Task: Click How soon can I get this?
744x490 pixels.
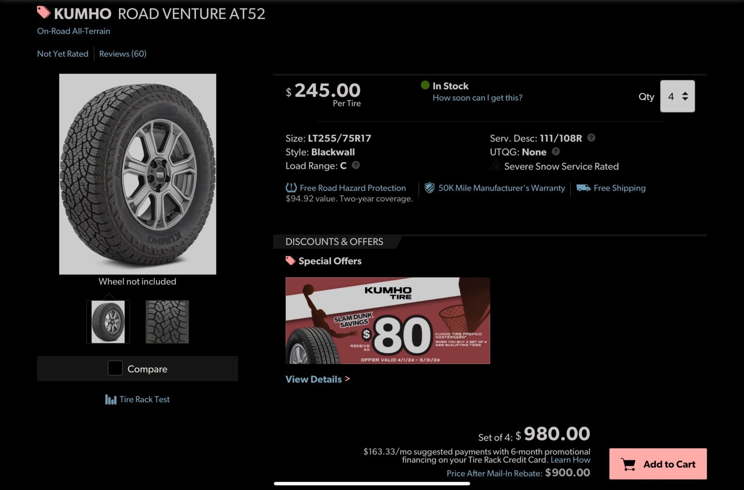Action: pos(477,98)
